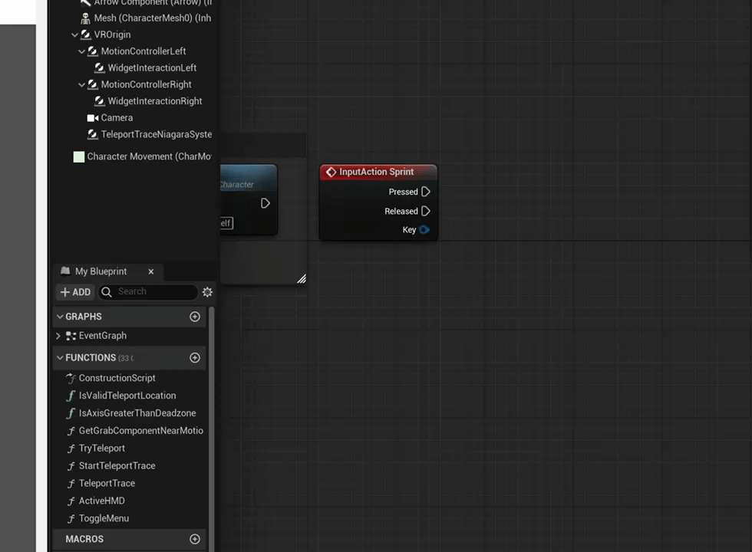Click the search magnifier icon in My Blueprint
752x552 pixels.
107,291
